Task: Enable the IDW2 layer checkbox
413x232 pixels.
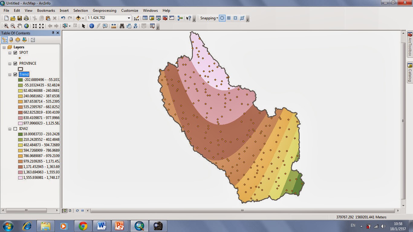Action: (x=15, y=128)
